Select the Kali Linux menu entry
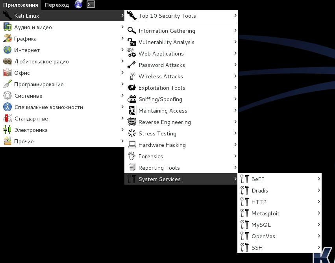Viewport: 335px width, 263px height. 62,16
